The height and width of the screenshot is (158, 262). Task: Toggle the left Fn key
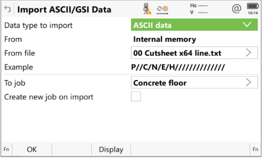(6, 149)
